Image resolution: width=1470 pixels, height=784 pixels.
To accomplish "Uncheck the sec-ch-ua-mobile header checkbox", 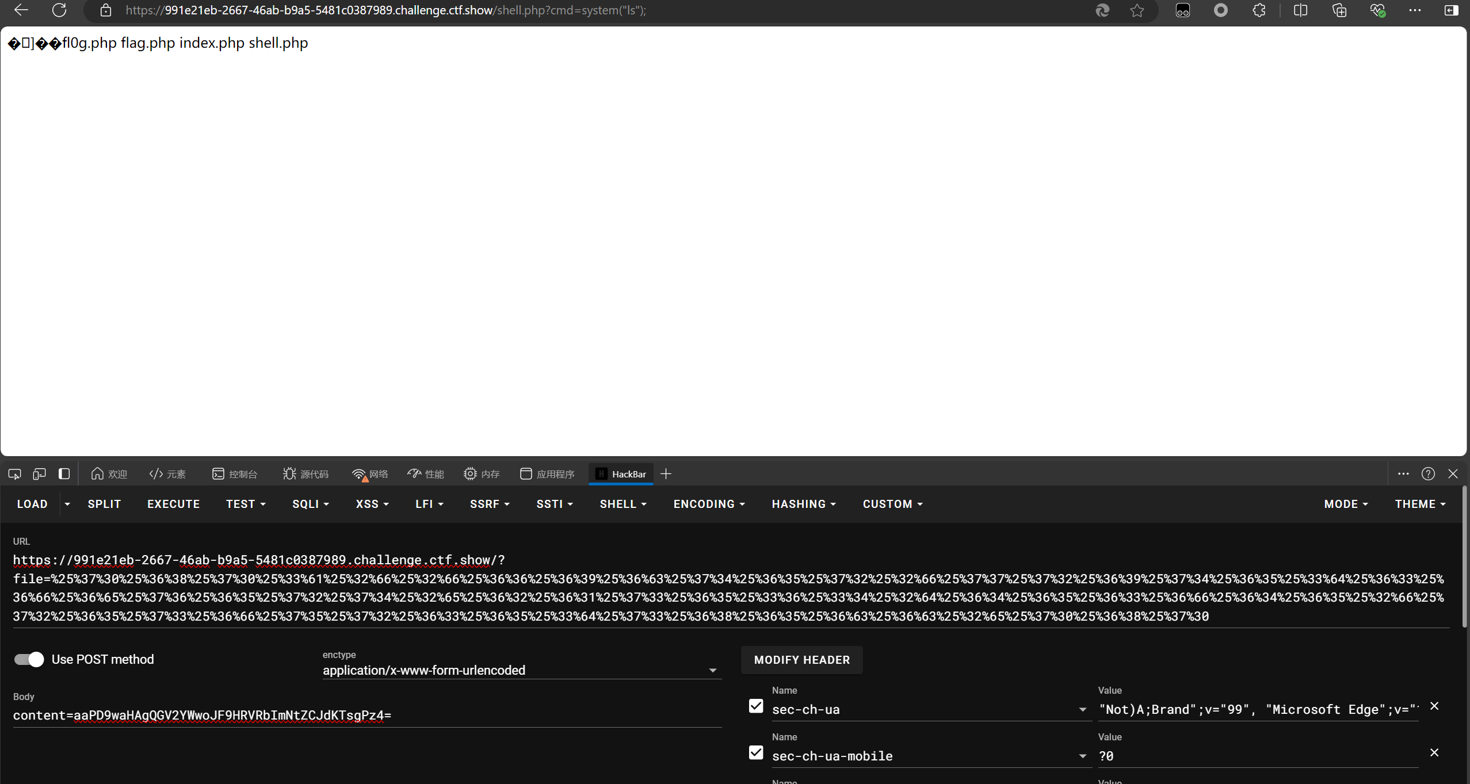I will point(756,752).
